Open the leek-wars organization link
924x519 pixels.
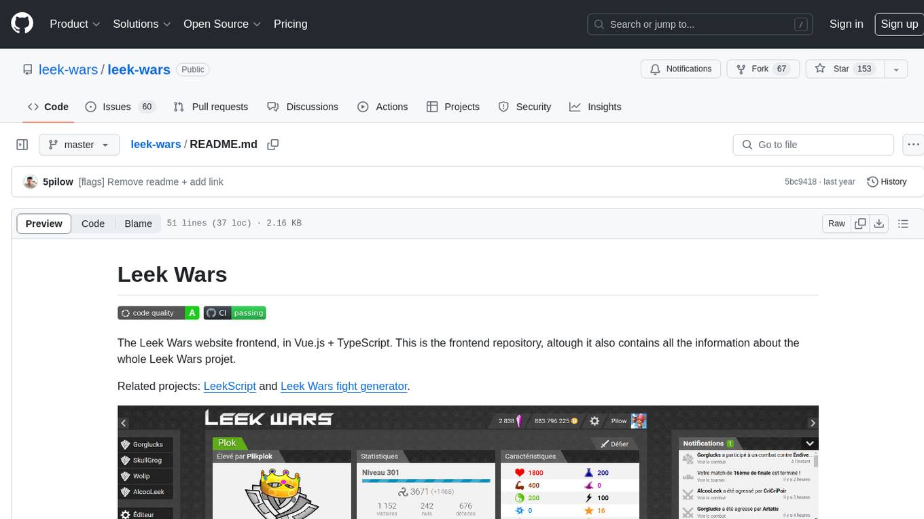[68, 69]
